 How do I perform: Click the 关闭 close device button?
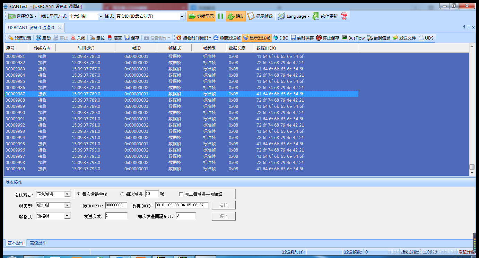click(78, 38)
